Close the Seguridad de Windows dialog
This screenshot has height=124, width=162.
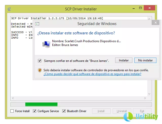[x=155, y=22]
